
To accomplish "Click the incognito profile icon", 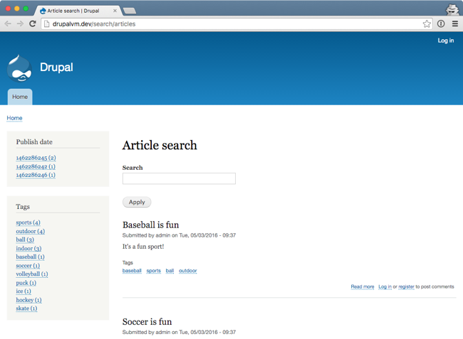I will pos(452,9).
